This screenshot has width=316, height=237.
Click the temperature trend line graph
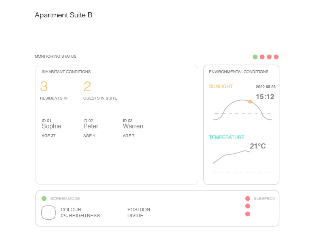(231, 157)
